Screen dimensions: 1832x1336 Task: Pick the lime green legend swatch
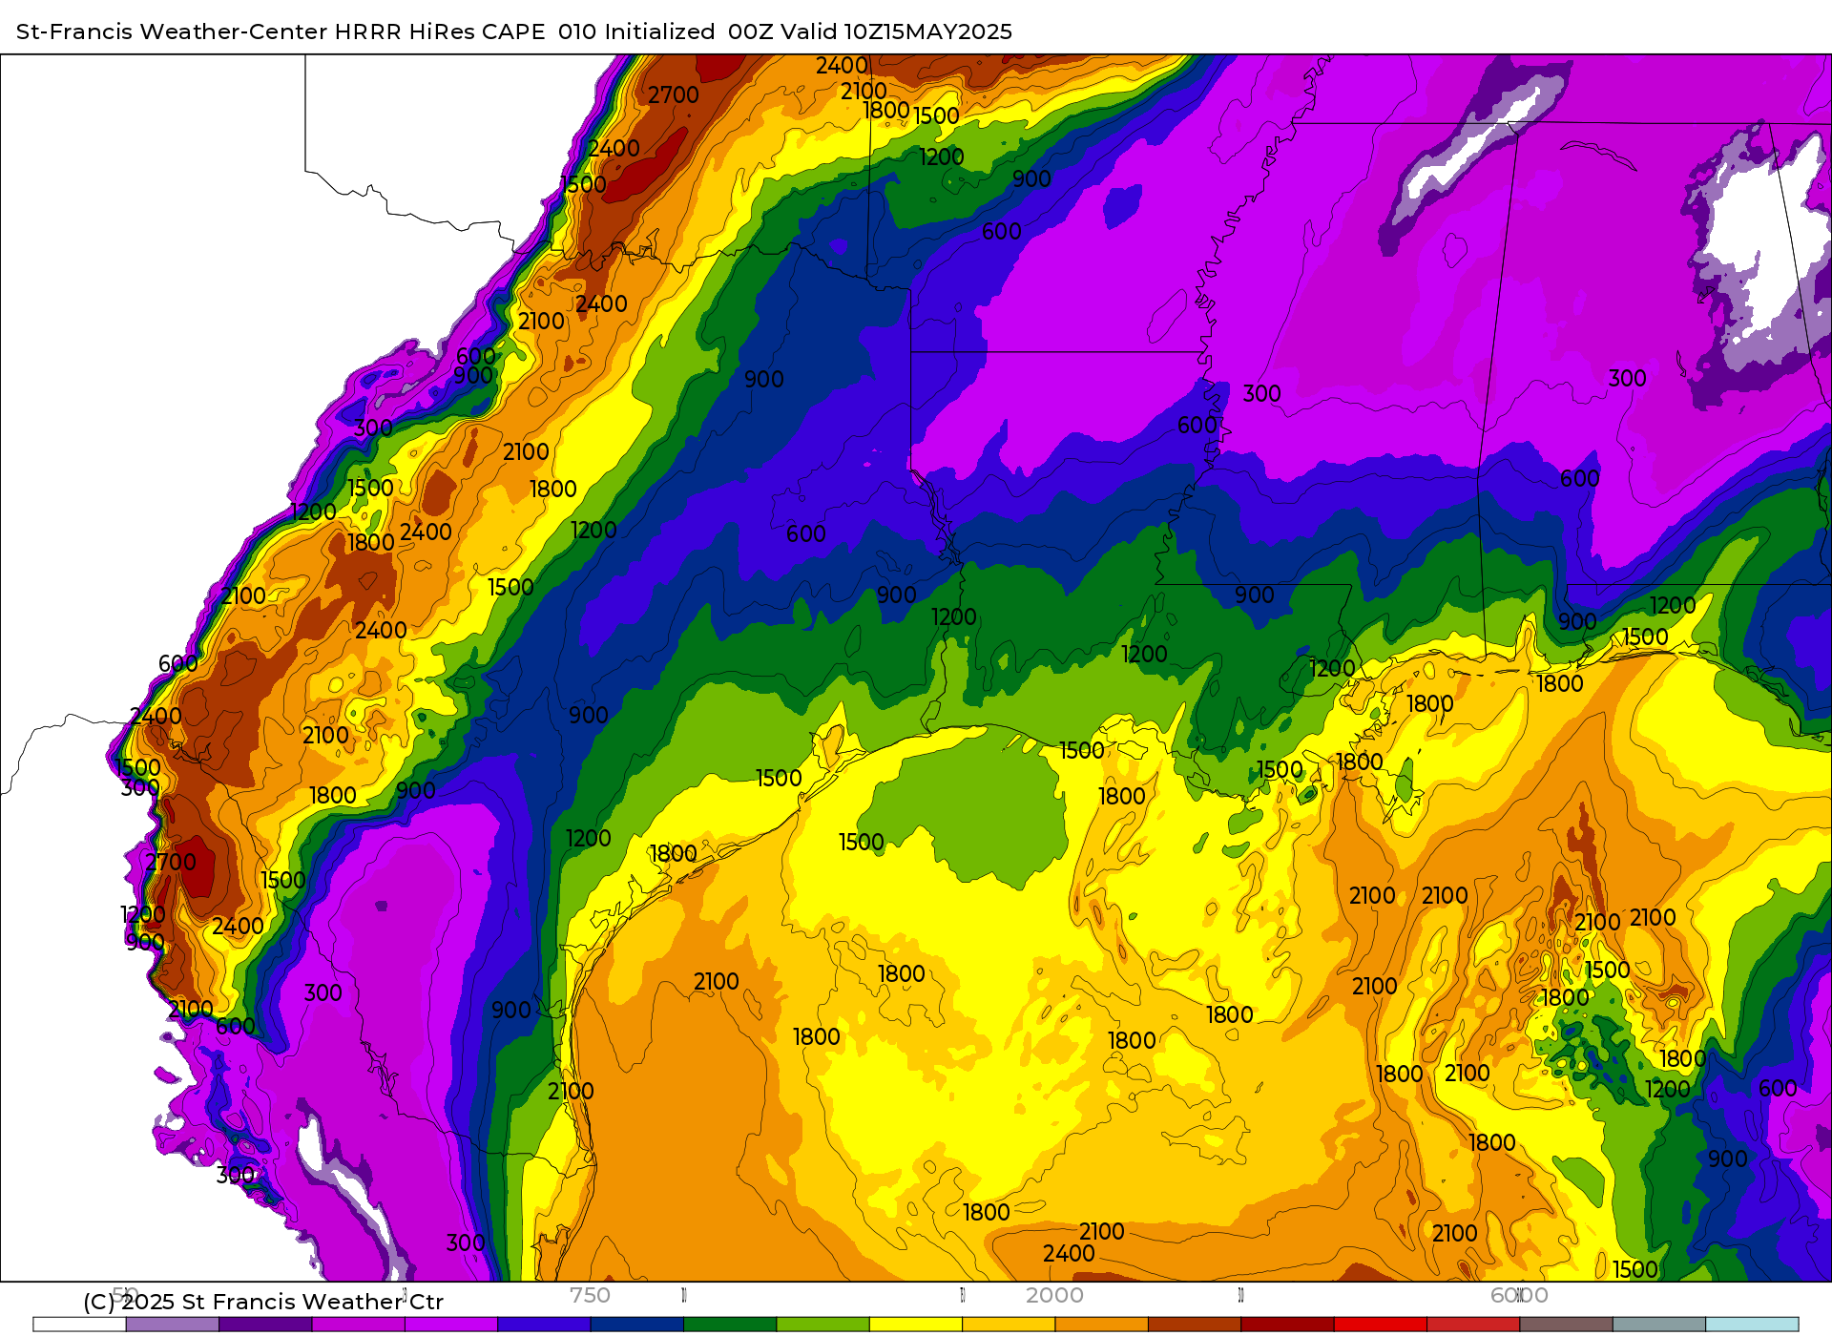click(x=823, y=1325)
